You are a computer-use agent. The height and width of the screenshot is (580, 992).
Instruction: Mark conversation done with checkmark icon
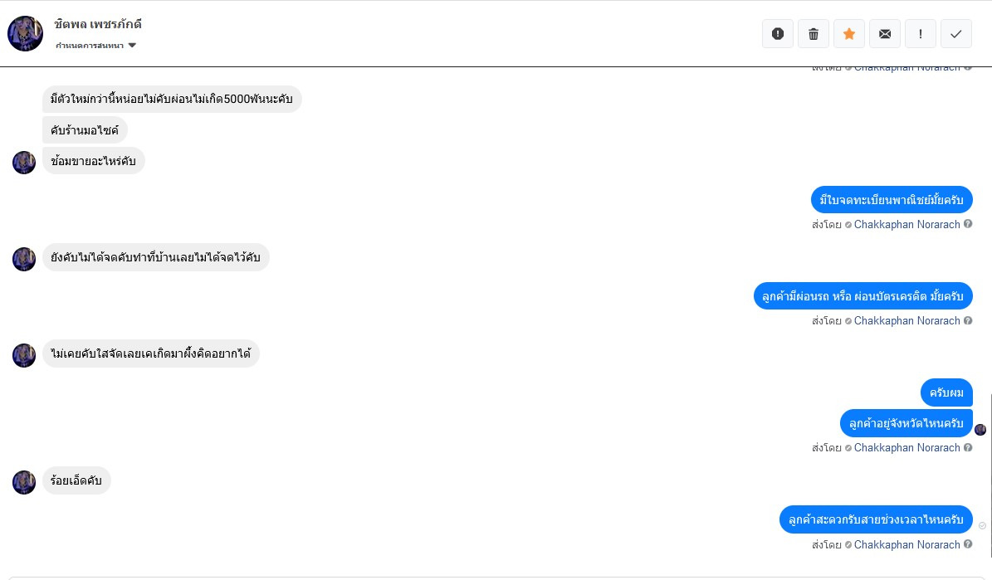tap(956, 33)
